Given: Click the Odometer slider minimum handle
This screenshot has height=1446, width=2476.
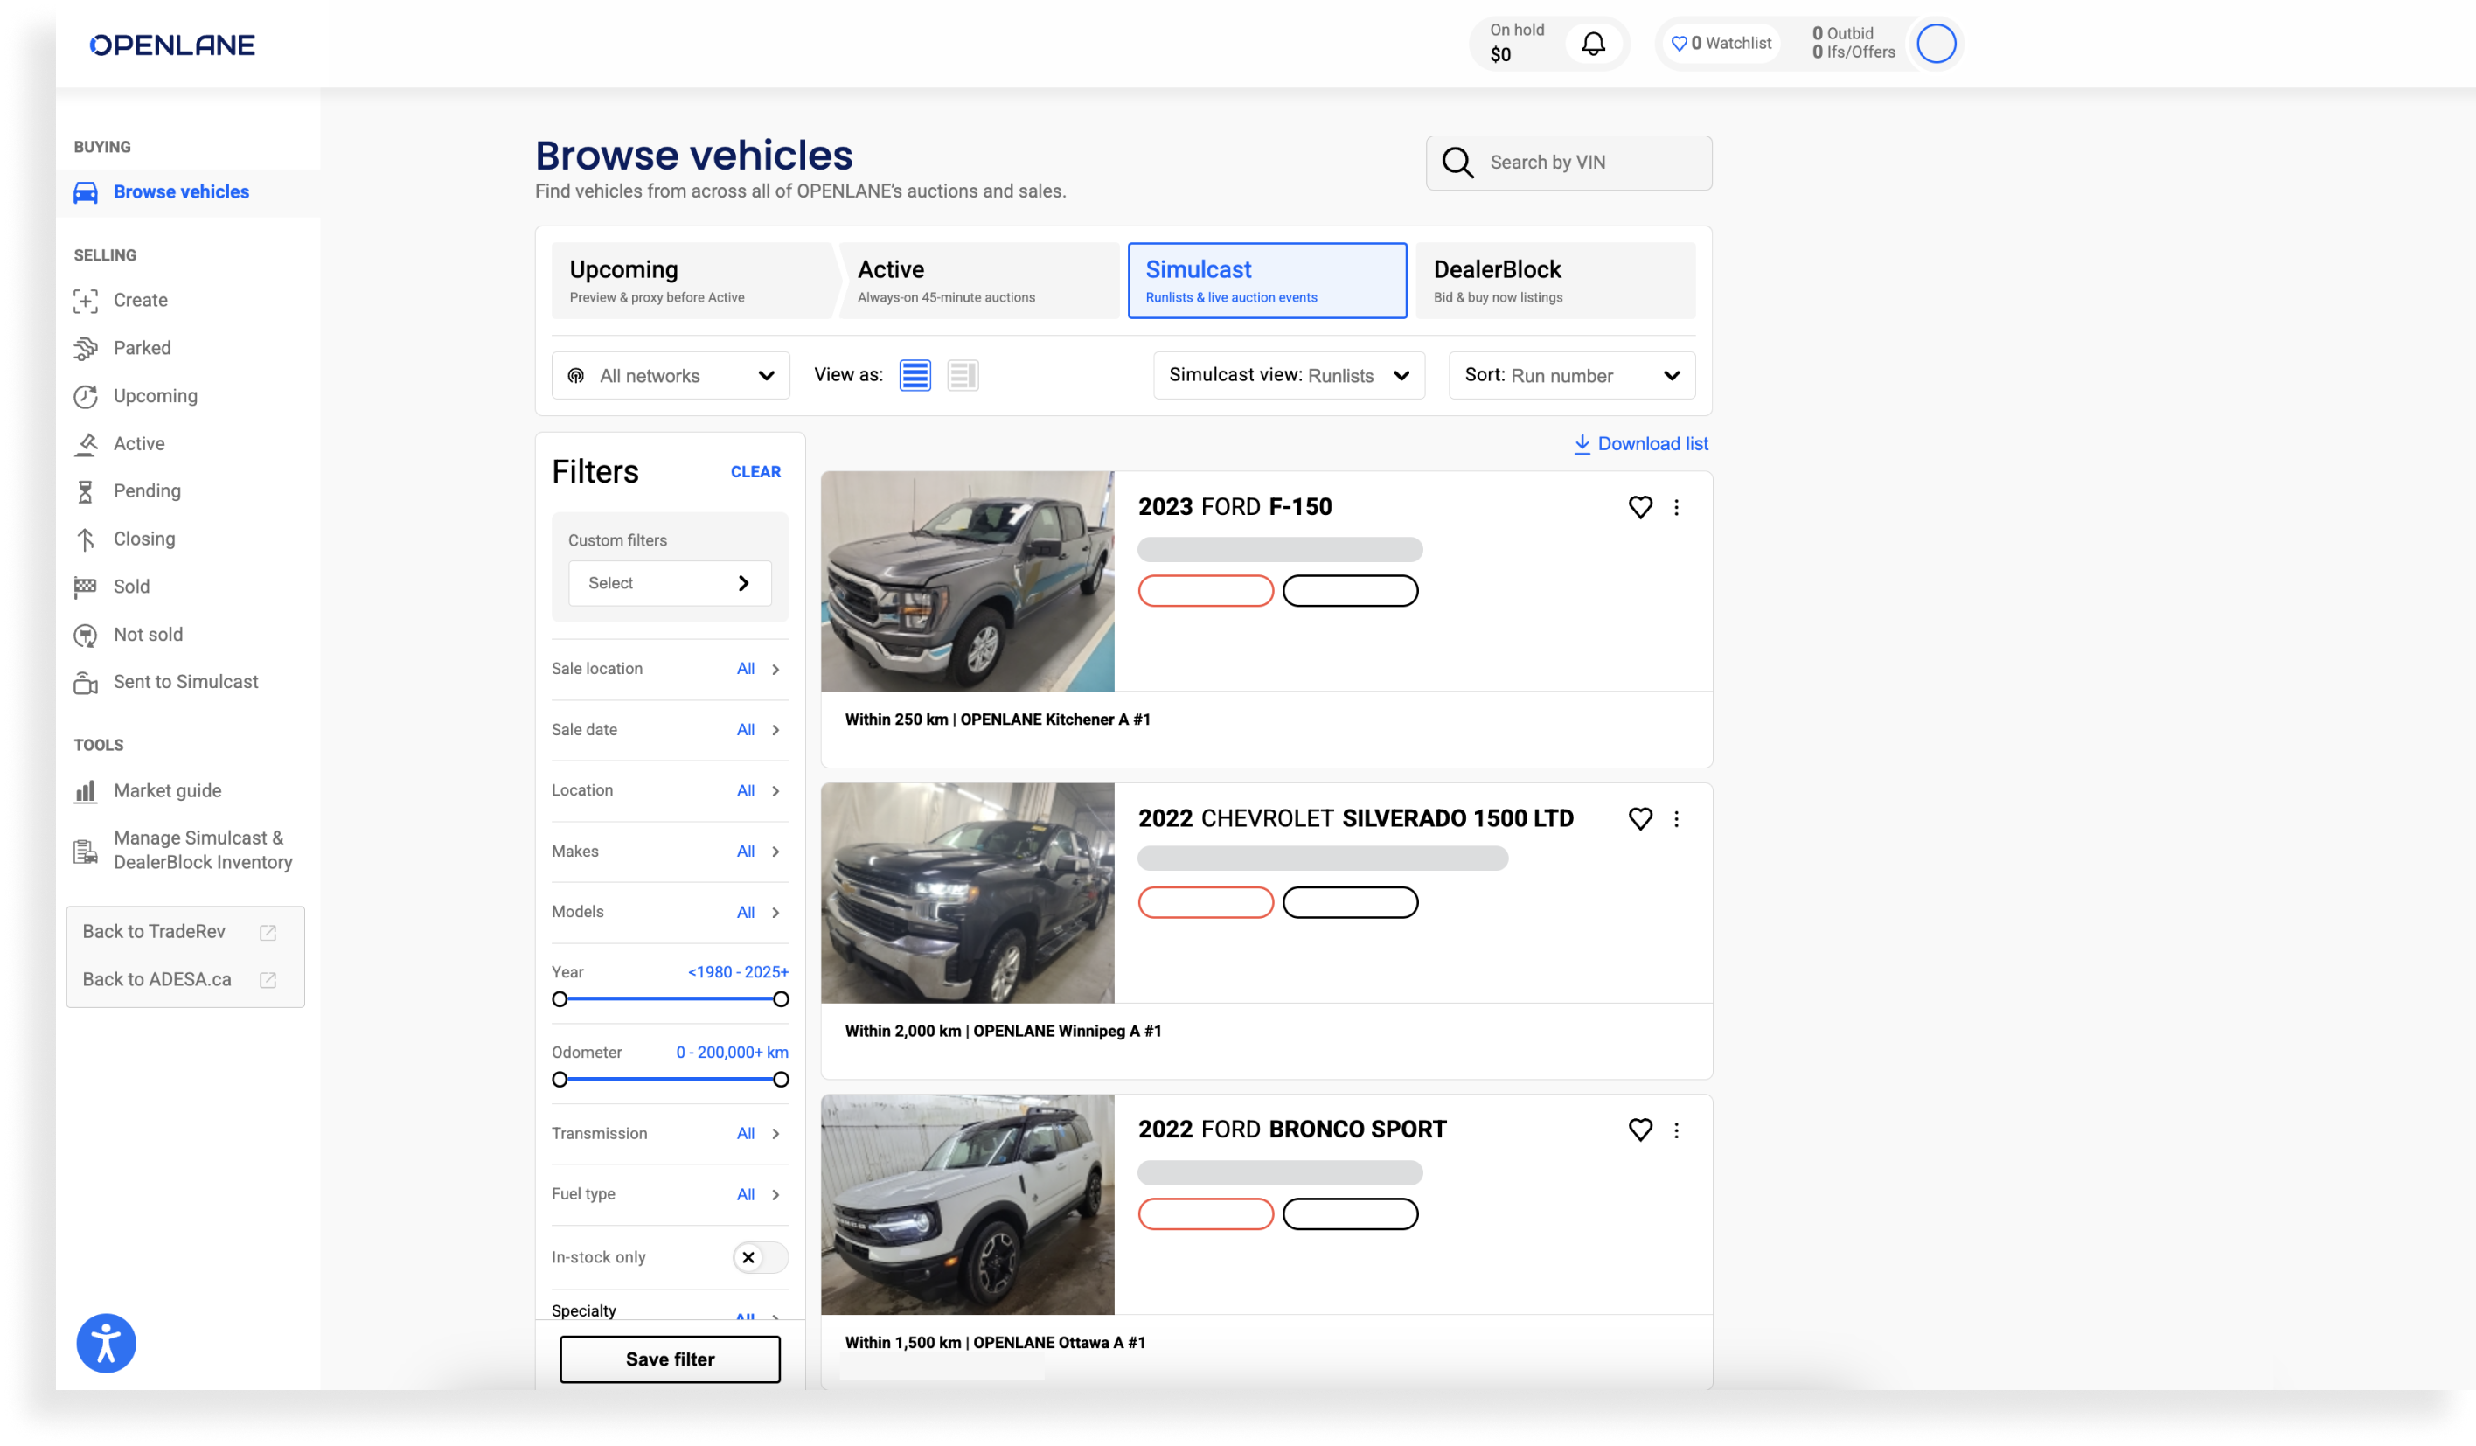Looking at the screenshot, I should point(560,1080).
